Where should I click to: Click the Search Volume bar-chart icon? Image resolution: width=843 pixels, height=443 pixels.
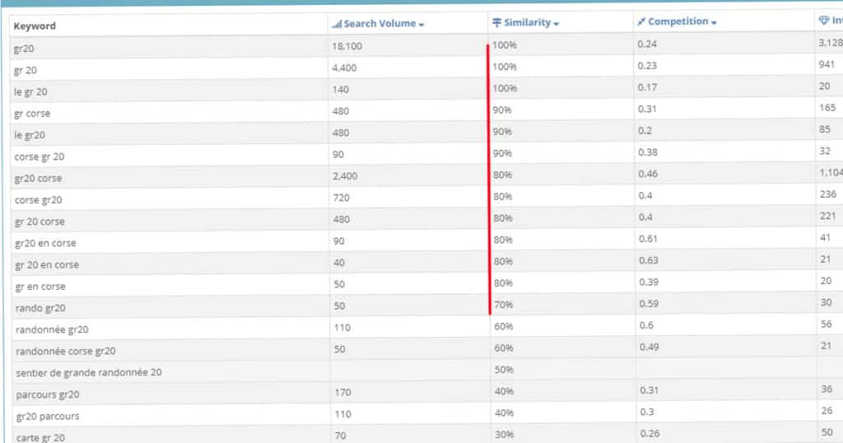[x=337, y=24]
